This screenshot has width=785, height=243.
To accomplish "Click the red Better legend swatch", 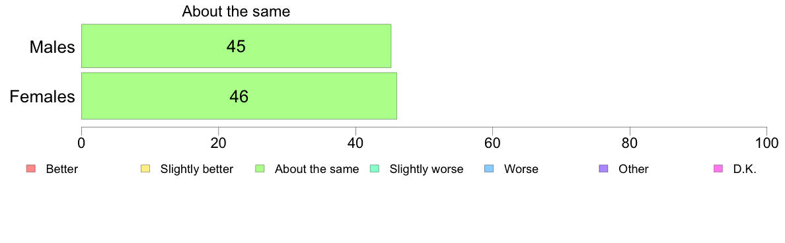I will coord(30,169).
